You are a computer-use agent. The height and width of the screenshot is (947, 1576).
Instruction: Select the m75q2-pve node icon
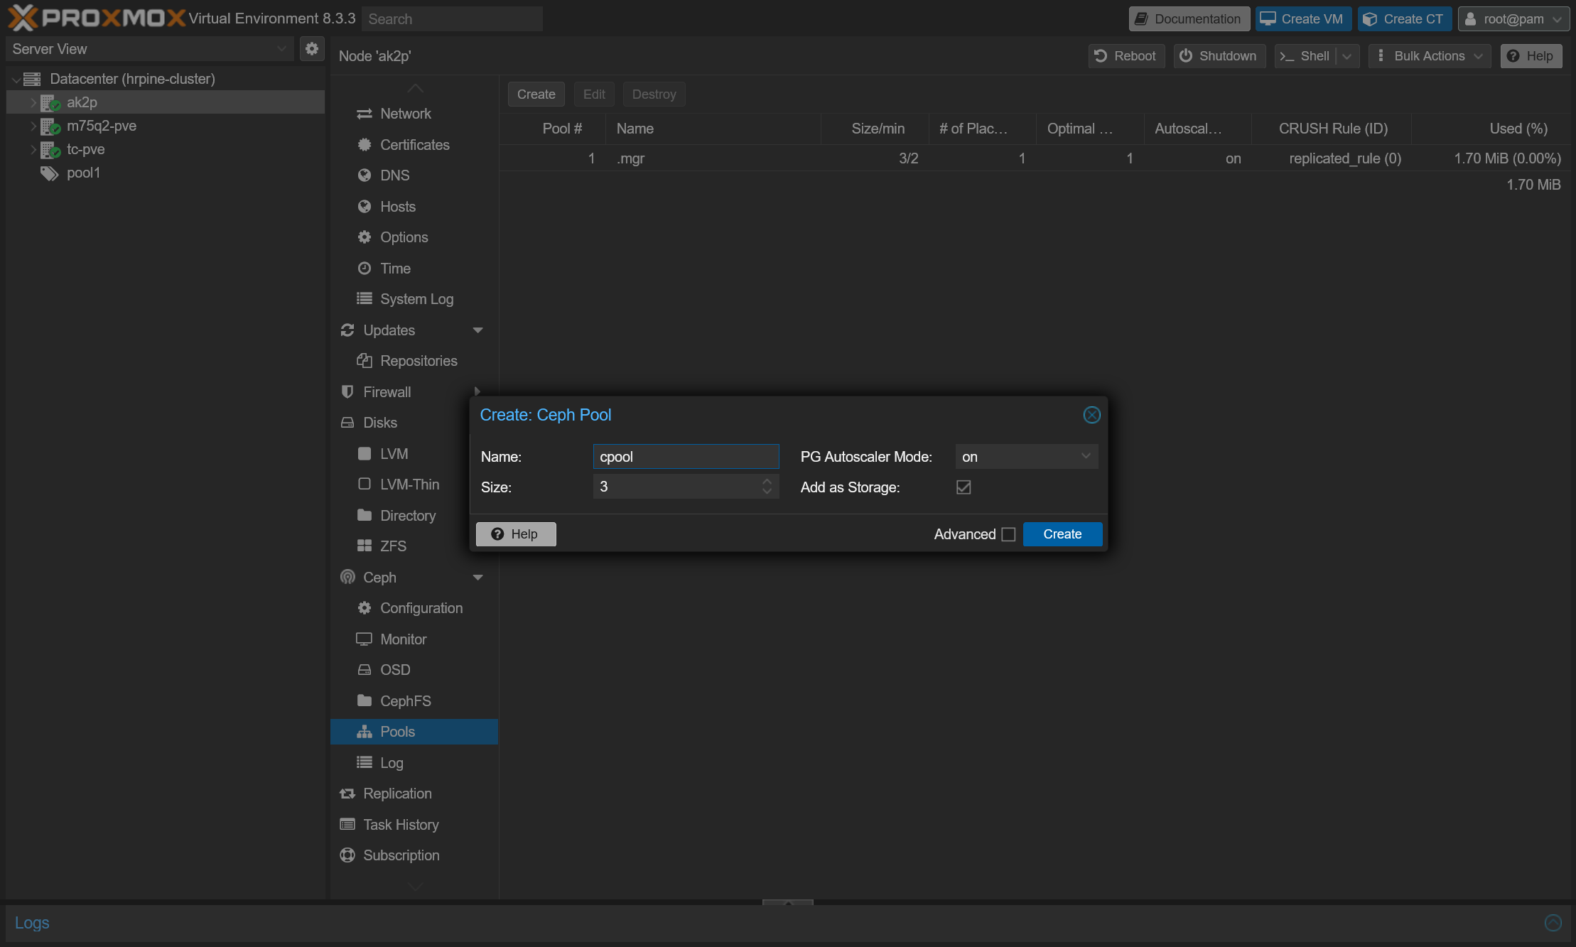tap(50, 126)
